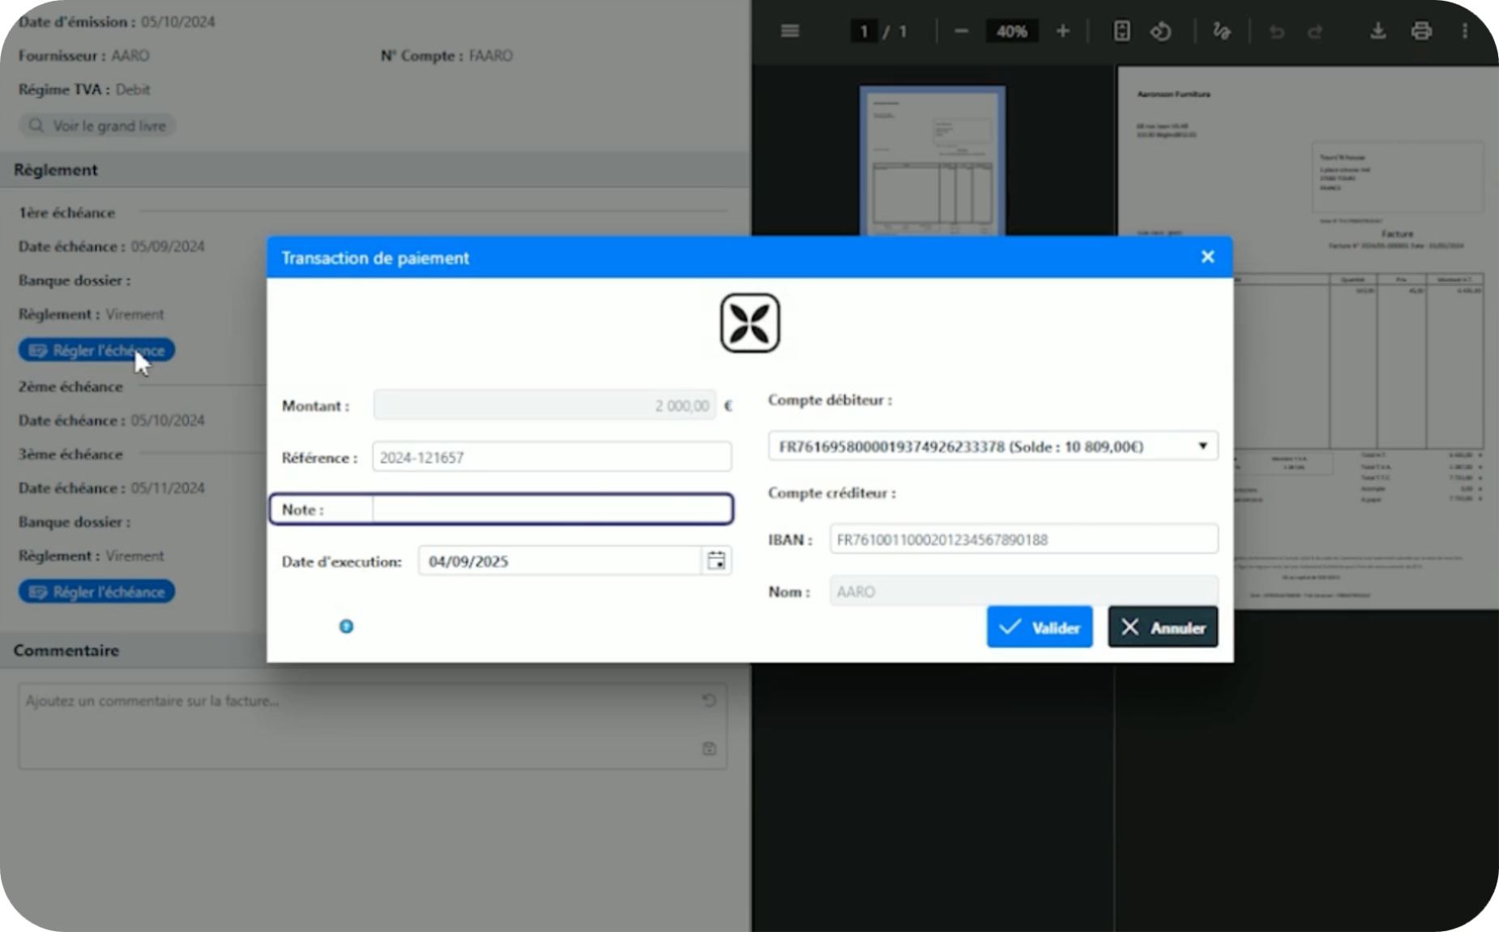1499x932 pixels.
Task: Click the Nom field showing AARO
Action: (1023, 591)
